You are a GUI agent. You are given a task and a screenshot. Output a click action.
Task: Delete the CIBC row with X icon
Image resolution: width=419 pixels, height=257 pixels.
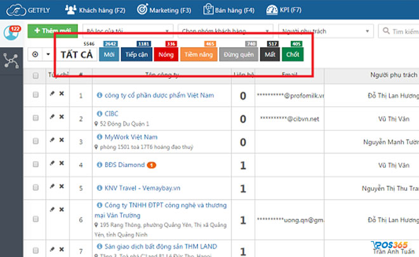point(62,116)
